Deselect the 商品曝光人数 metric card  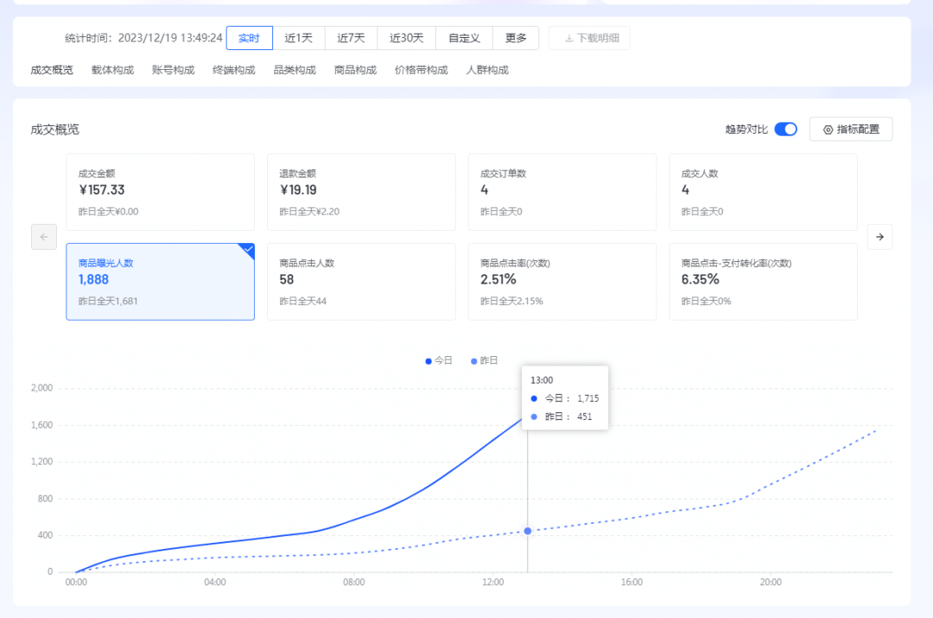(x=160, y=282)
